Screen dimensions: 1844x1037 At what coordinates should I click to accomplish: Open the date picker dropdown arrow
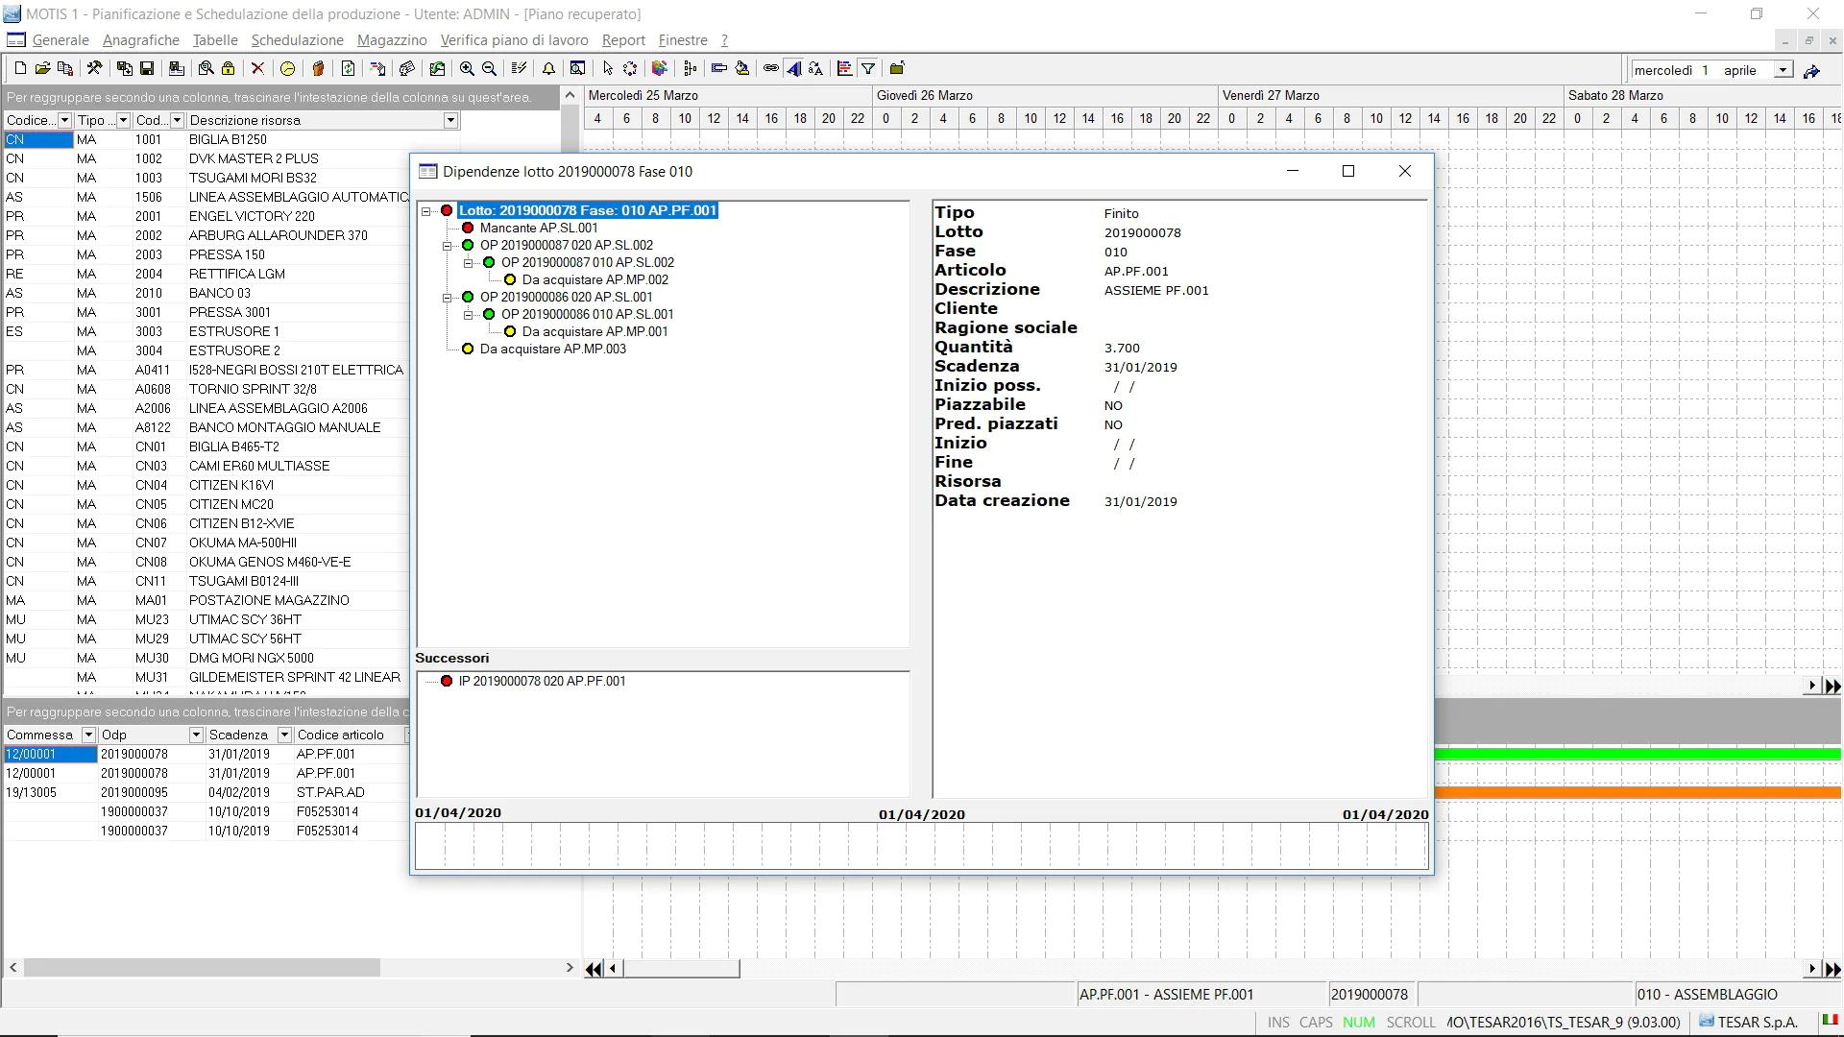coord(1783,70)
